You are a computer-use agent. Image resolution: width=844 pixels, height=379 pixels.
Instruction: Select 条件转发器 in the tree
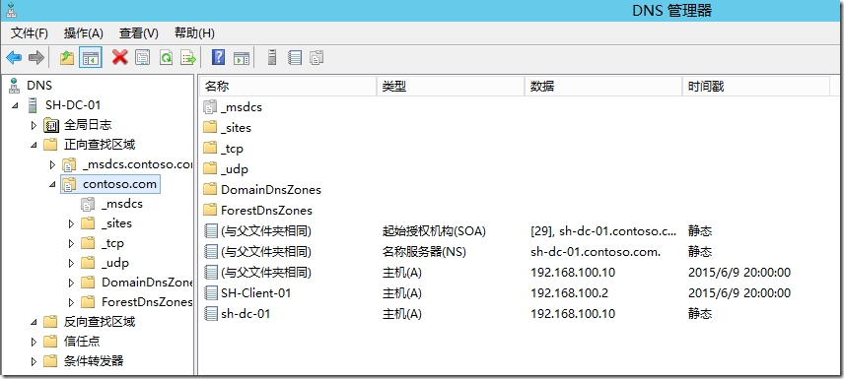pyautogui.click(x=94, y=361)
